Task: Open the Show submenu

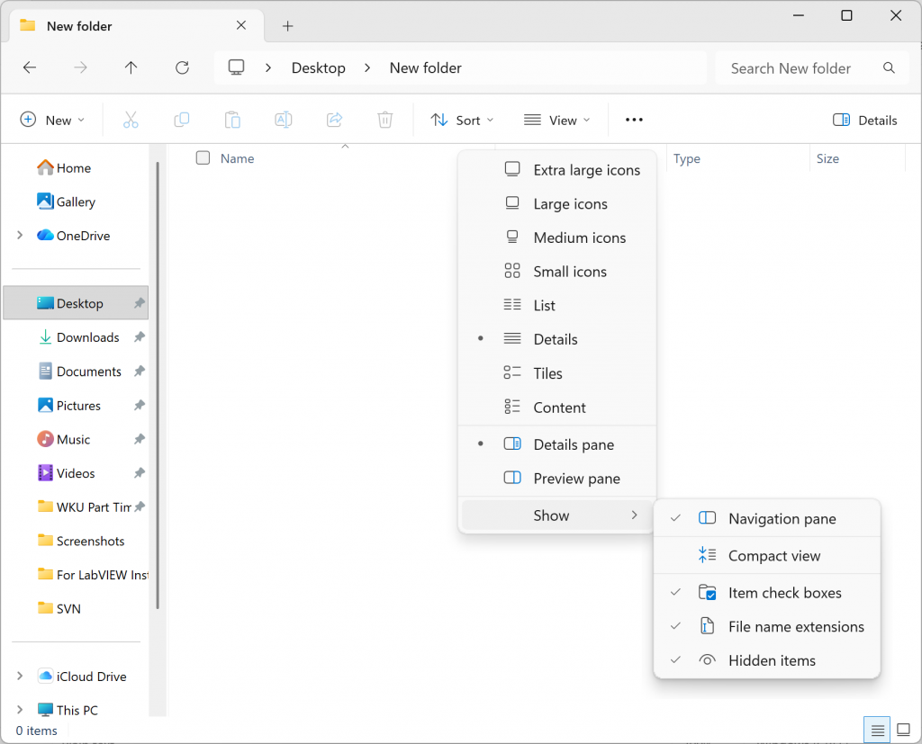Action: (x=556, y=515)
